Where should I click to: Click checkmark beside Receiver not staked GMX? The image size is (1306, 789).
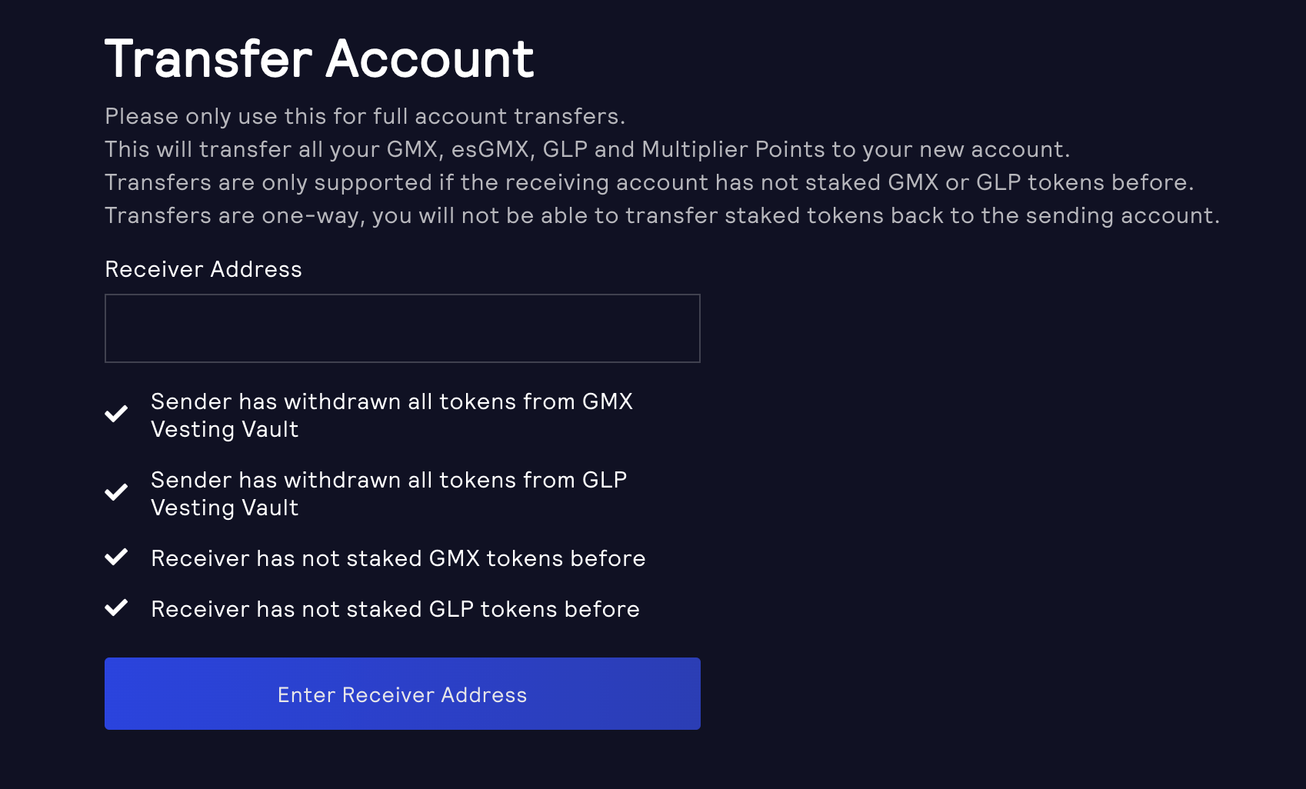(116, 558)
